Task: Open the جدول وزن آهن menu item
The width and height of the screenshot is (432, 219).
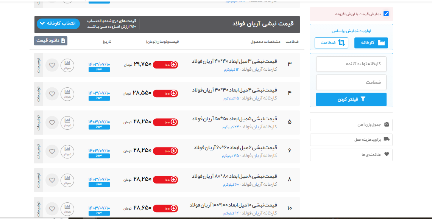Action: [351, 124]
